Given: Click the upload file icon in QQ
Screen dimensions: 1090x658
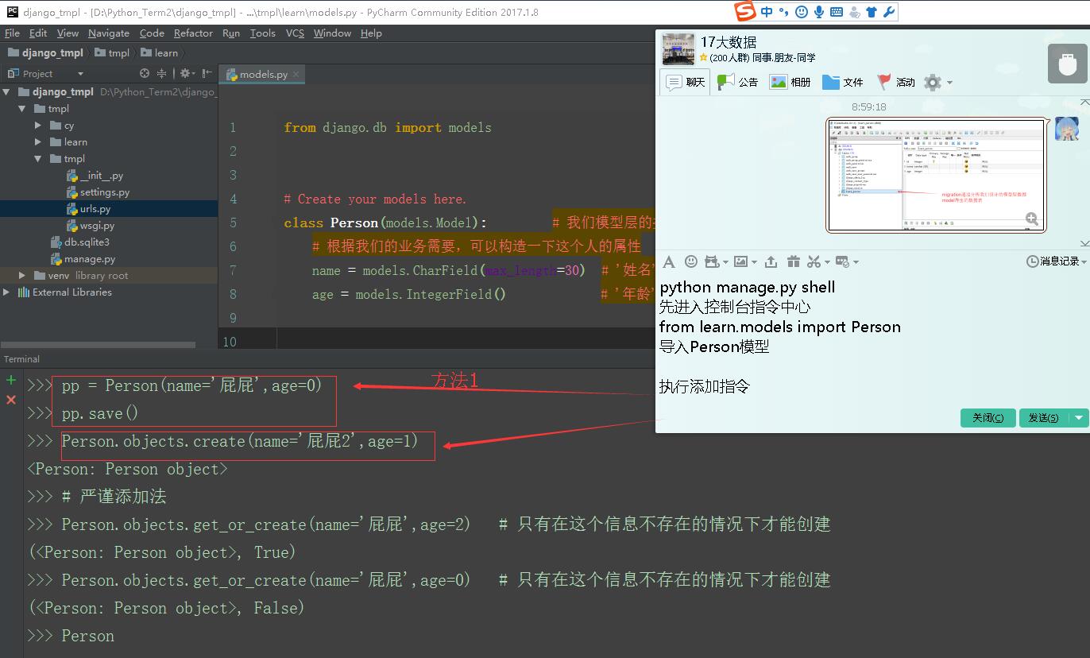Looking at the screenshot, I should 771,261.
